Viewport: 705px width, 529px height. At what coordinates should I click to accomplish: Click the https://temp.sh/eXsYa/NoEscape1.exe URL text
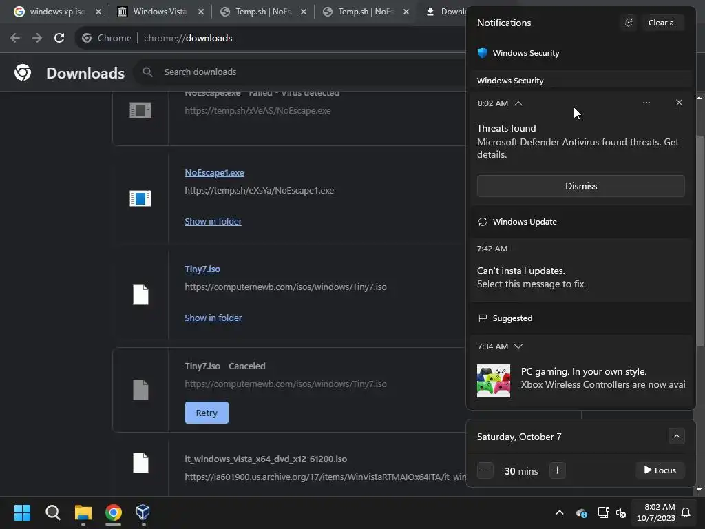tap(260, 191)
